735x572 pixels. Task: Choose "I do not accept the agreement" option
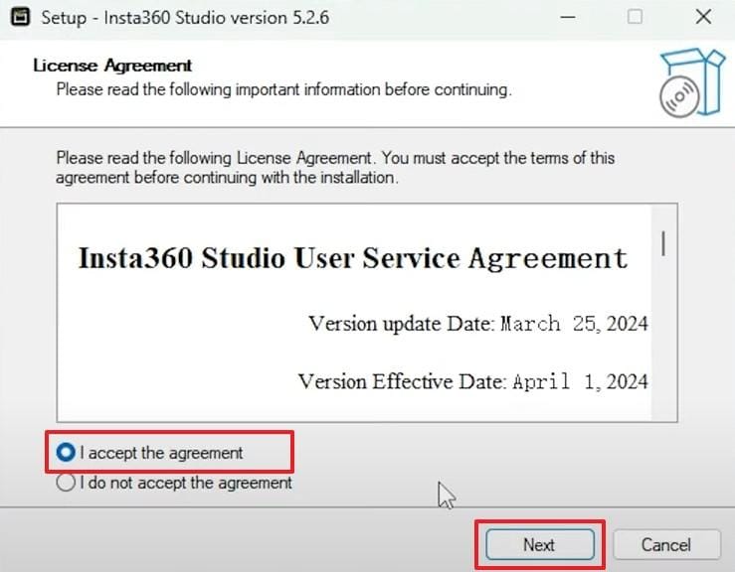pos(66,482)
